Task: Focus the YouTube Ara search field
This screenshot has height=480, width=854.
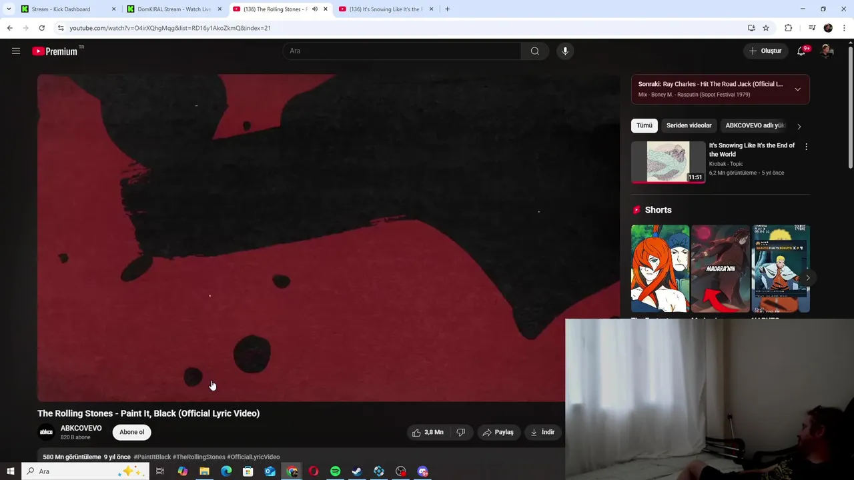Action: coord(402,51)
